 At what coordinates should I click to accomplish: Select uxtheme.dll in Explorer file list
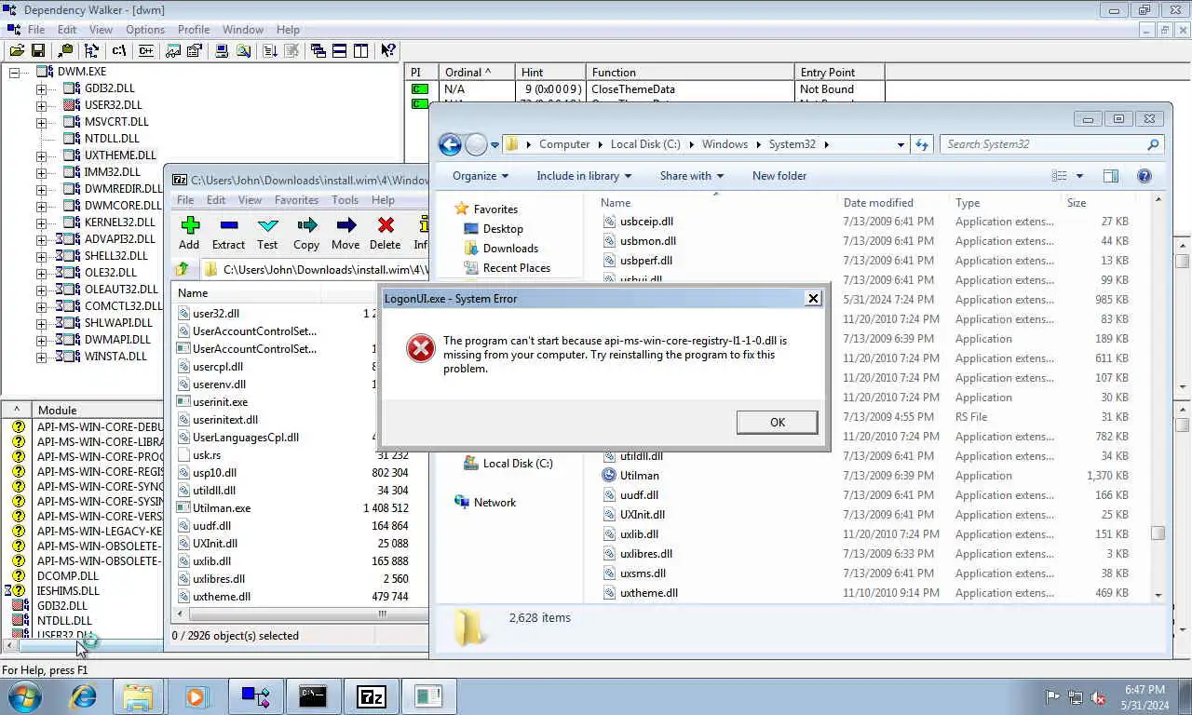(648, 593)
